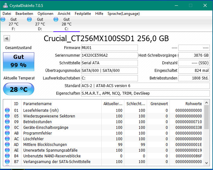The width and height of the screenshot is (213, 170).
Task: Click the disk title Crucial_CT256MX100SSD1 256,0 GB
Action: [x=106, y=38]
